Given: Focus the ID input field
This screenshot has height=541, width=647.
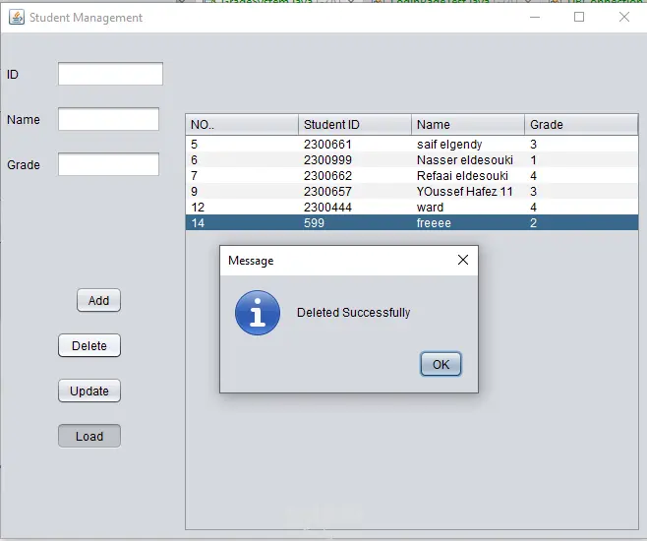Looking at the screenshot, I should 110,74.
